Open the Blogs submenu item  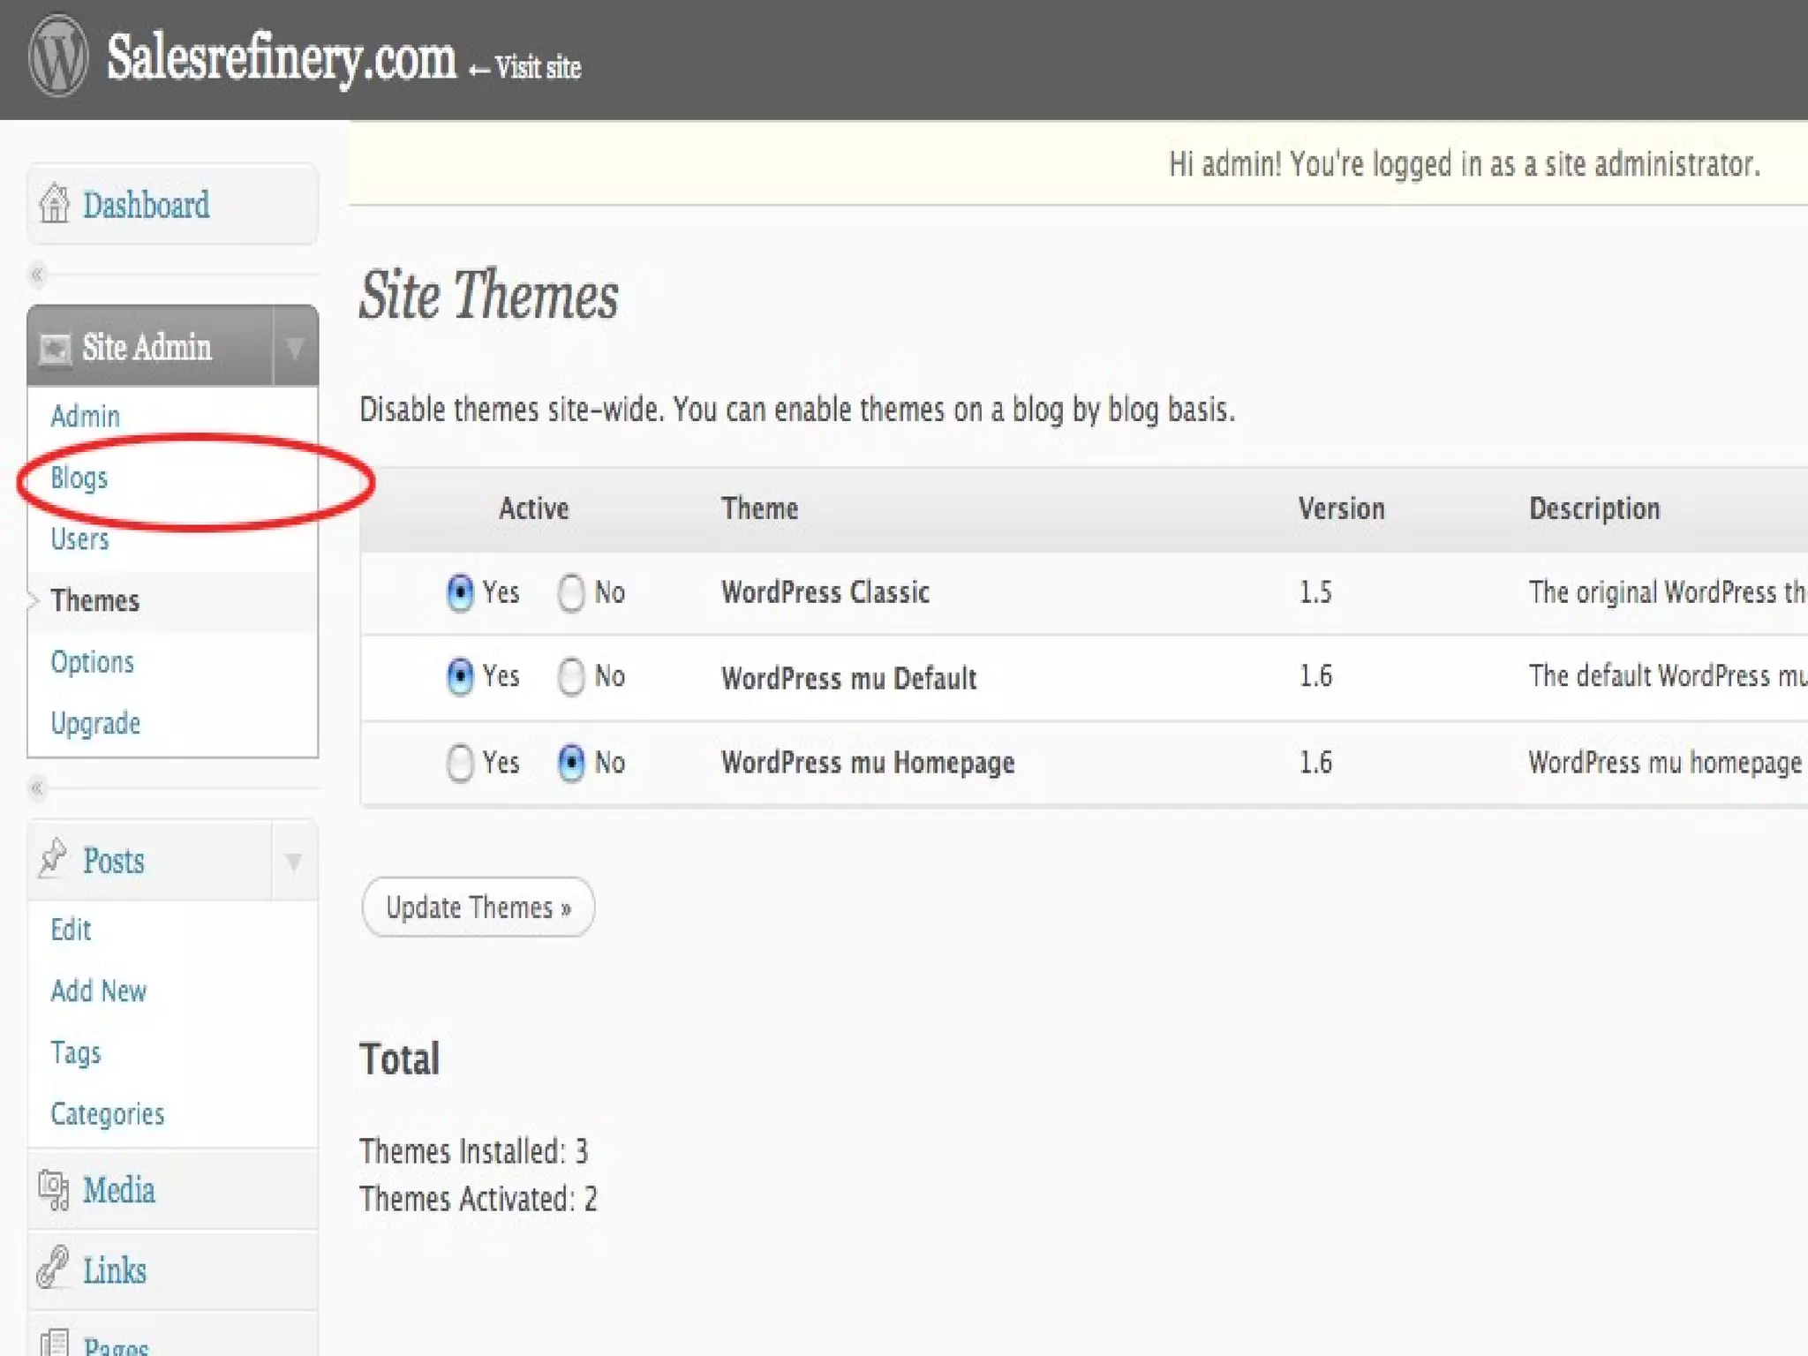(79, 478)
